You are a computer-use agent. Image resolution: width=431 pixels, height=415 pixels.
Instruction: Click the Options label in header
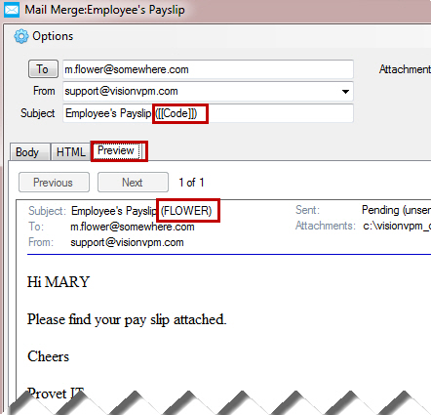point(53,36)
